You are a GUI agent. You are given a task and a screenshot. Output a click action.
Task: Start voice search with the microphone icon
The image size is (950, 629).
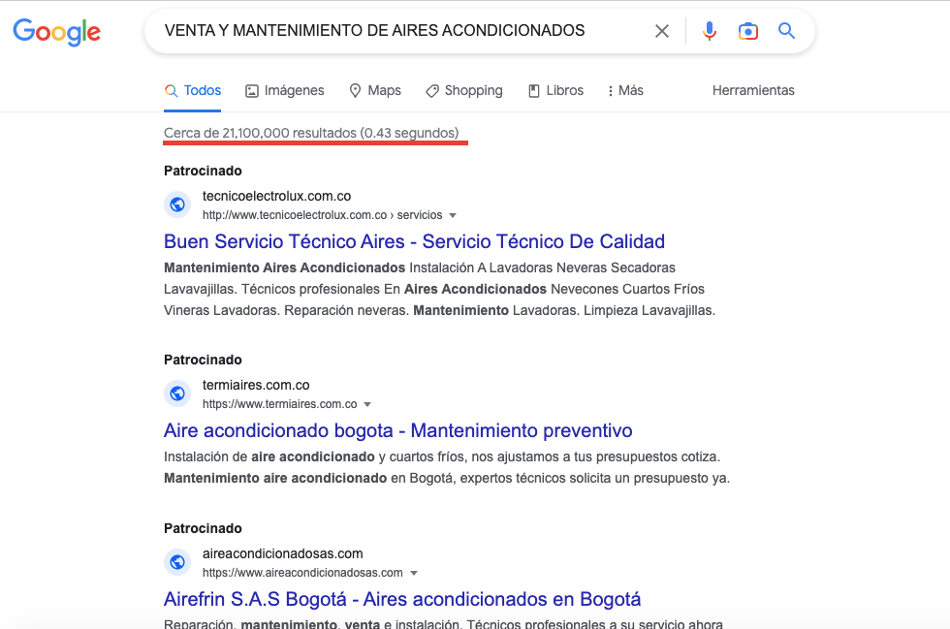pyautogui.click(x=710, y=31)
